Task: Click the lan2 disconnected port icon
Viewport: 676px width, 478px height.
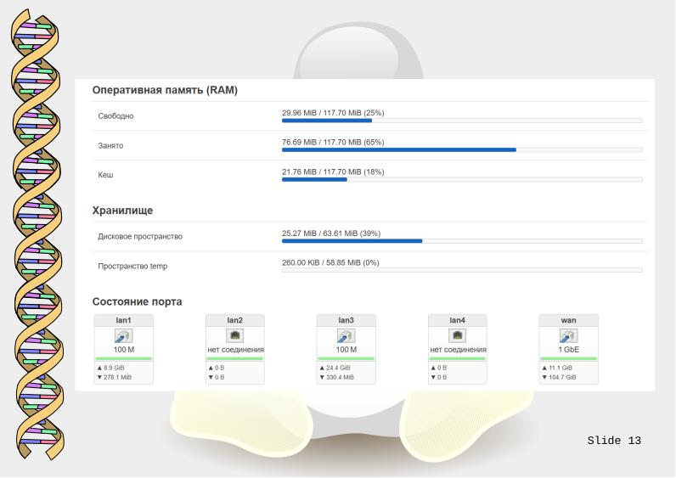Action: click(236, 336)
